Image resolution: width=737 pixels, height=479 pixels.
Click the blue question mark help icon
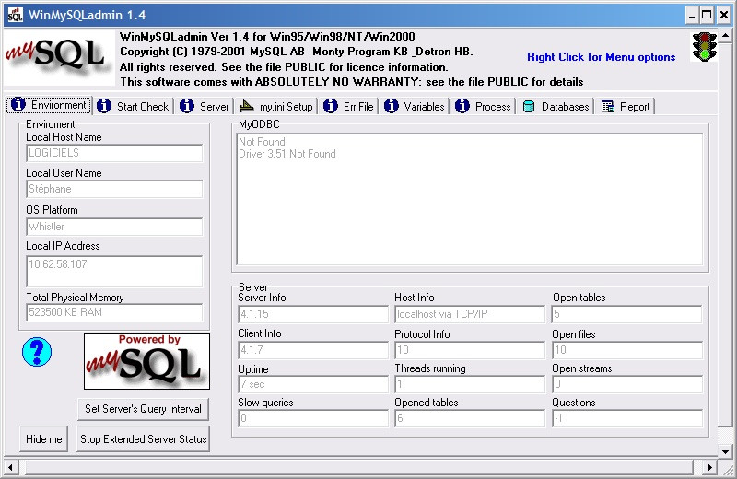(36, 351)
